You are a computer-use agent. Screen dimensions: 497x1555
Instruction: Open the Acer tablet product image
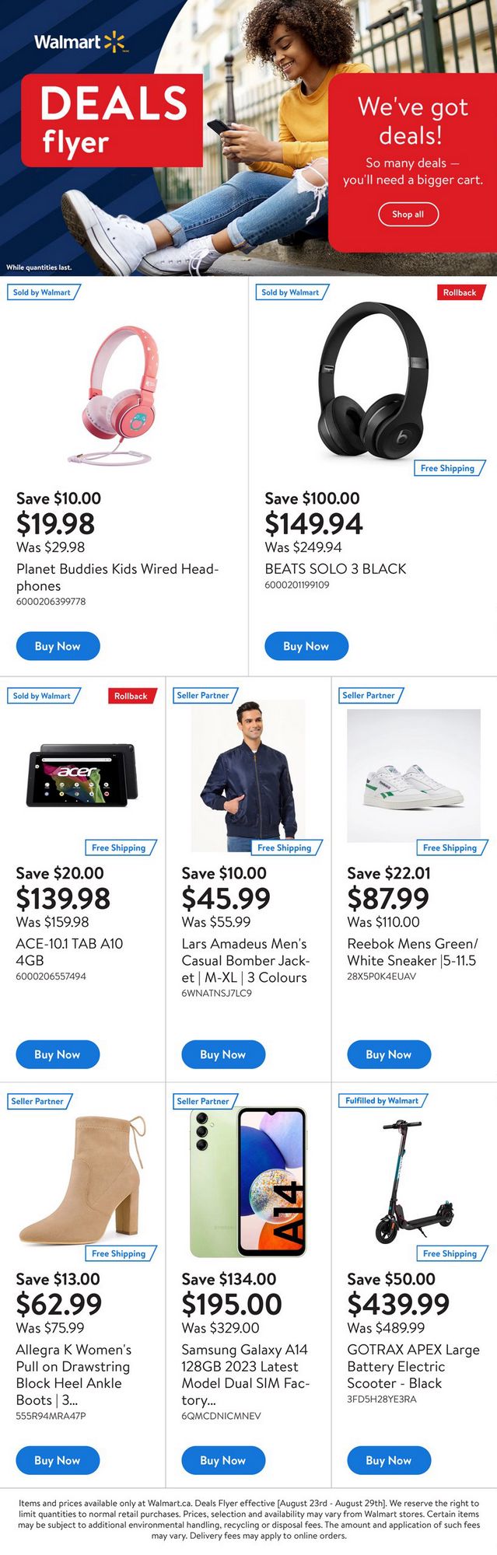tap(82, 774)
